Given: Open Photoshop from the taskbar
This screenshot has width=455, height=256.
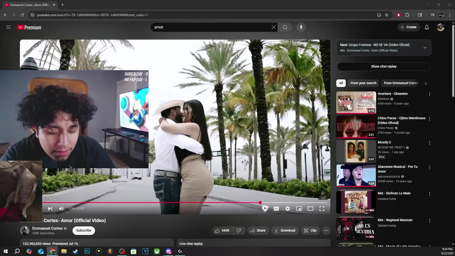Looking at the screenshot, I should pos(87,251).
